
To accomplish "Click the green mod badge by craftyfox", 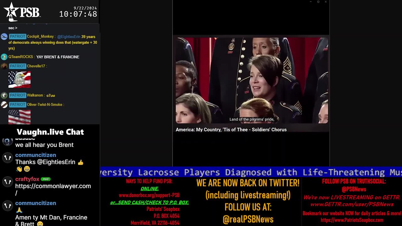I will [x=46, y=179].
